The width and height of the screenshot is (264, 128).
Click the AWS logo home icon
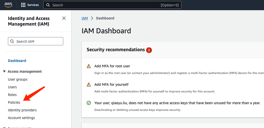click(8, 5)
